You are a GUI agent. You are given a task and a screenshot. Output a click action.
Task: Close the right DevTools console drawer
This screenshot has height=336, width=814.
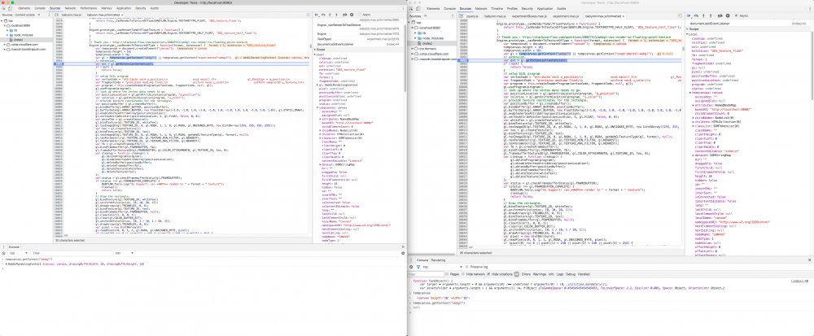(809, 260)
